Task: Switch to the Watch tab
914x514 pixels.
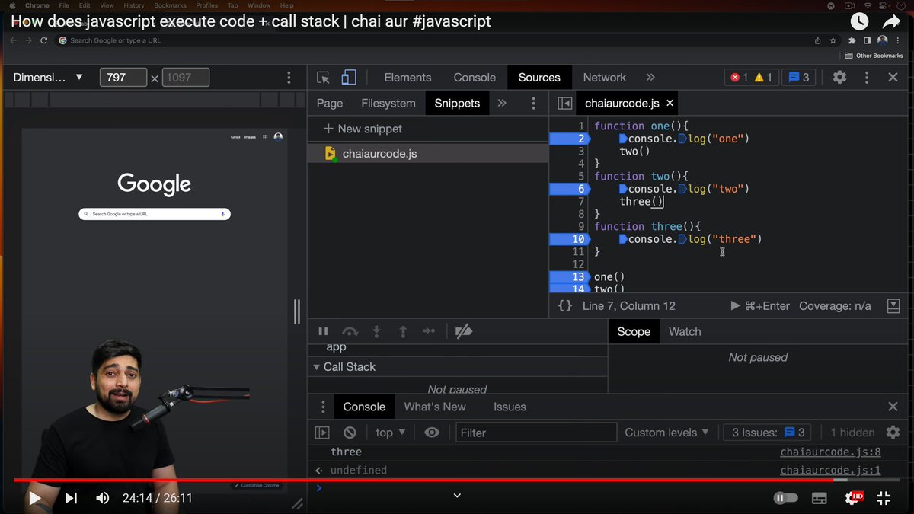Action: (x=685, y=332)
